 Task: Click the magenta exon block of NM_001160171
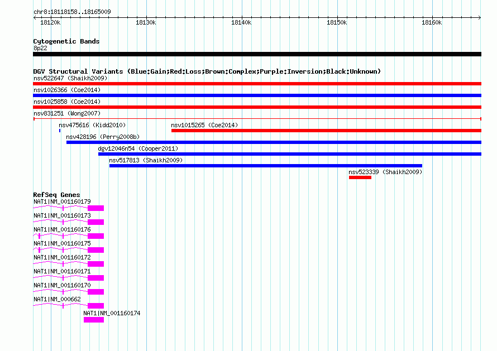tap(95, 278)
